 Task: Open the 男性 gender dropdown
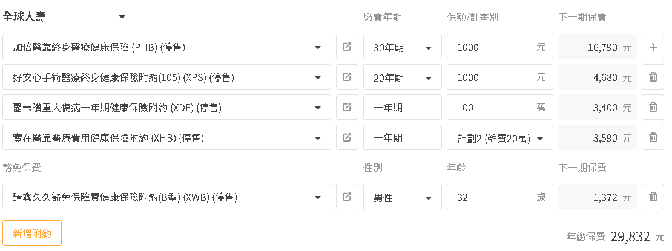pos(403,197)
